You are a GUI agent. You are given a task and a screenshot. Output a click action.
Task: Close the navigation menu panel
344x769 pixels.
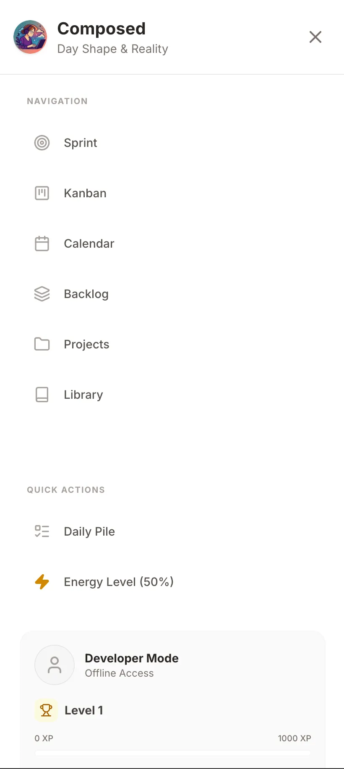pyautogui.click(x=315, y=37)
